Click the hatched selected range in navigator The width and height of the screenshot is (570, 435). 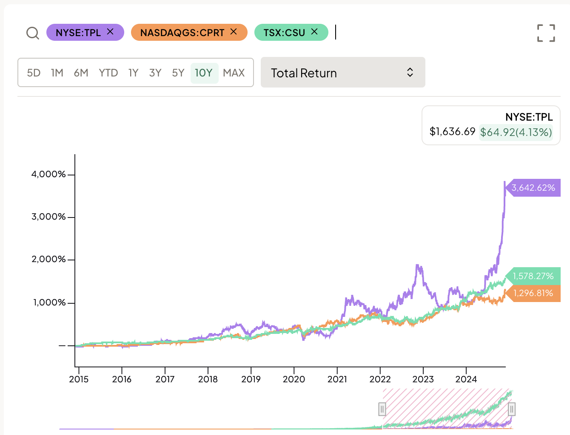pyautogui.click(x=447, y=409)
